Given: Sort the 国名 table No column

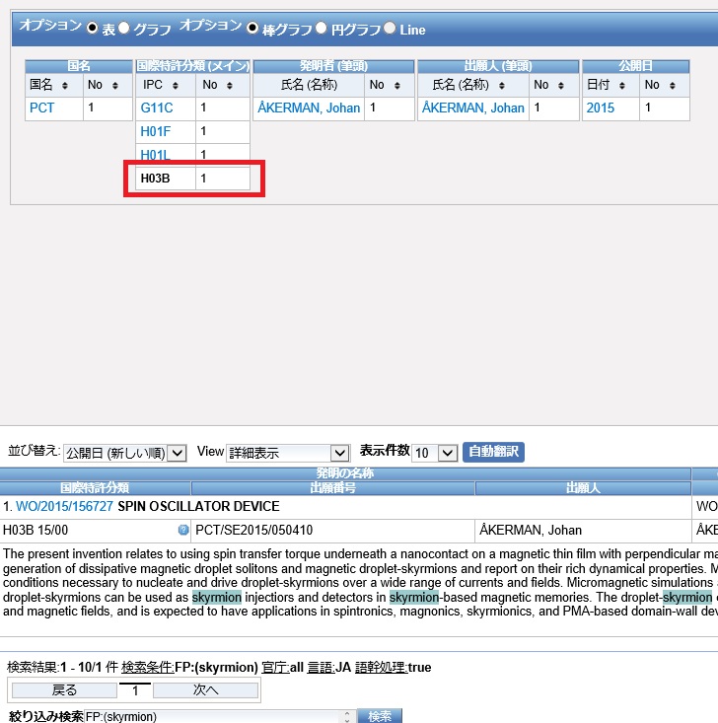Looking at the screenshot, I should (114, 85).
